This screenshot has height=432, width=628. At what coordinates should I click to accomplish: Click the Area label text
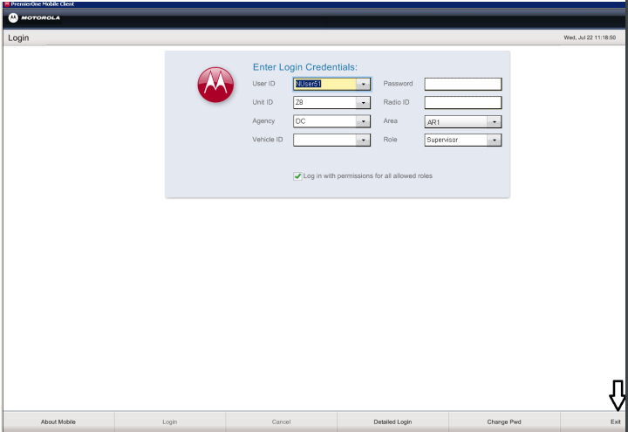click(390, 120)
